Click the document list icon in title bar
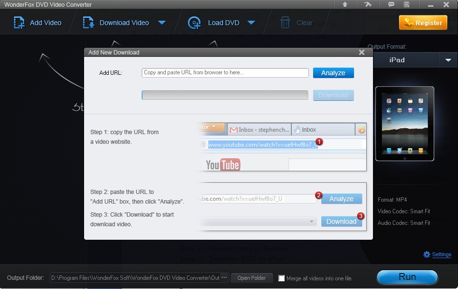The image size is (458, 289). click(x=407, y=4)
